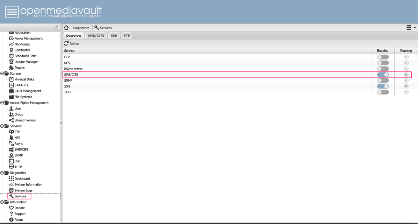The width and height of the screenshot is (418, 224).
Task: Click the Plugins puzzle piece icon
Action: coord(11,68)
